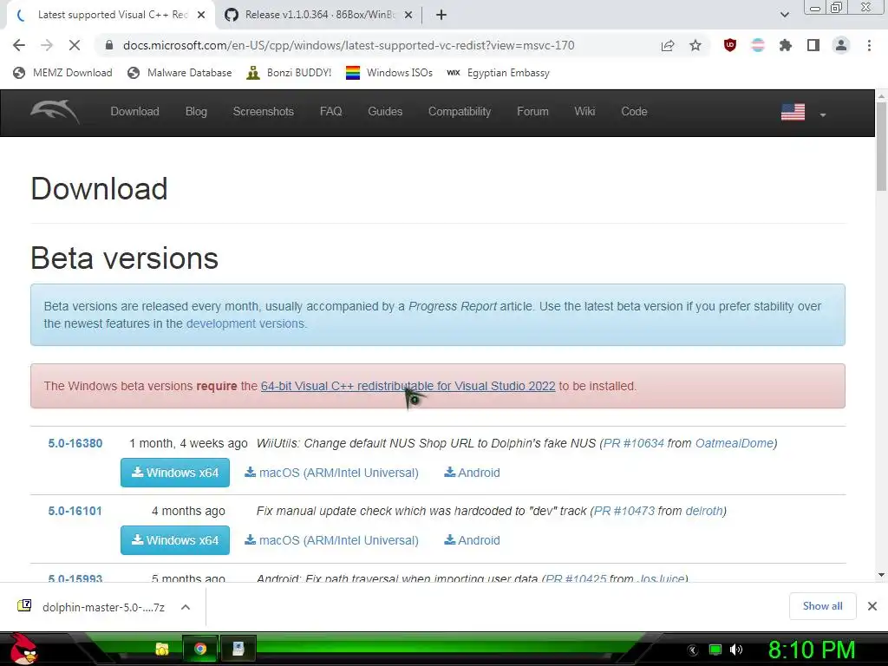Expand hidden tray icons arrow

(x=693, y=650)
